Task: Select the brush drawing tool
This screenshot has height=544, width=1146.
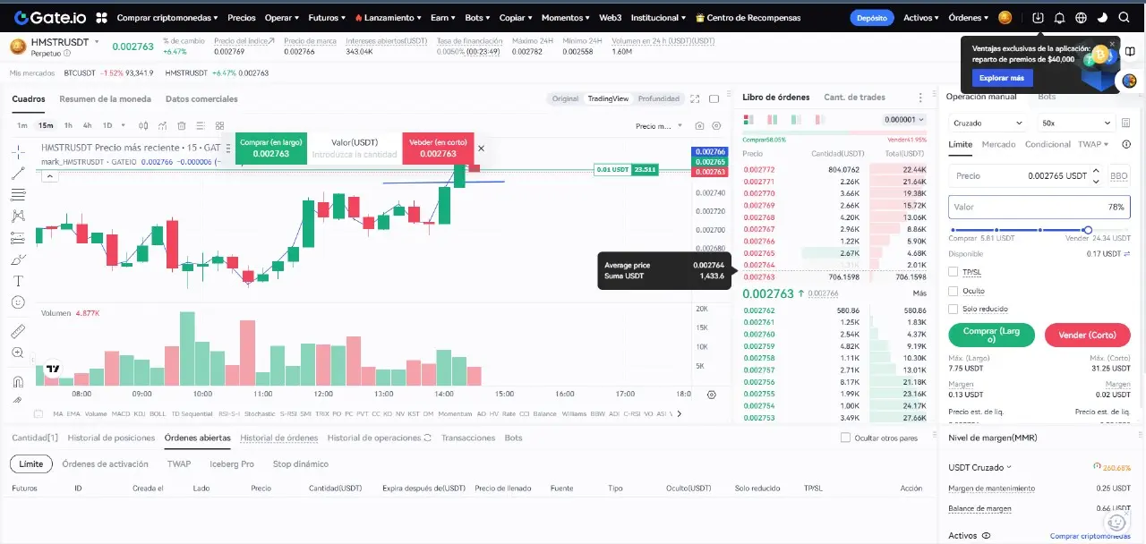Action: [x=18, y=259]
